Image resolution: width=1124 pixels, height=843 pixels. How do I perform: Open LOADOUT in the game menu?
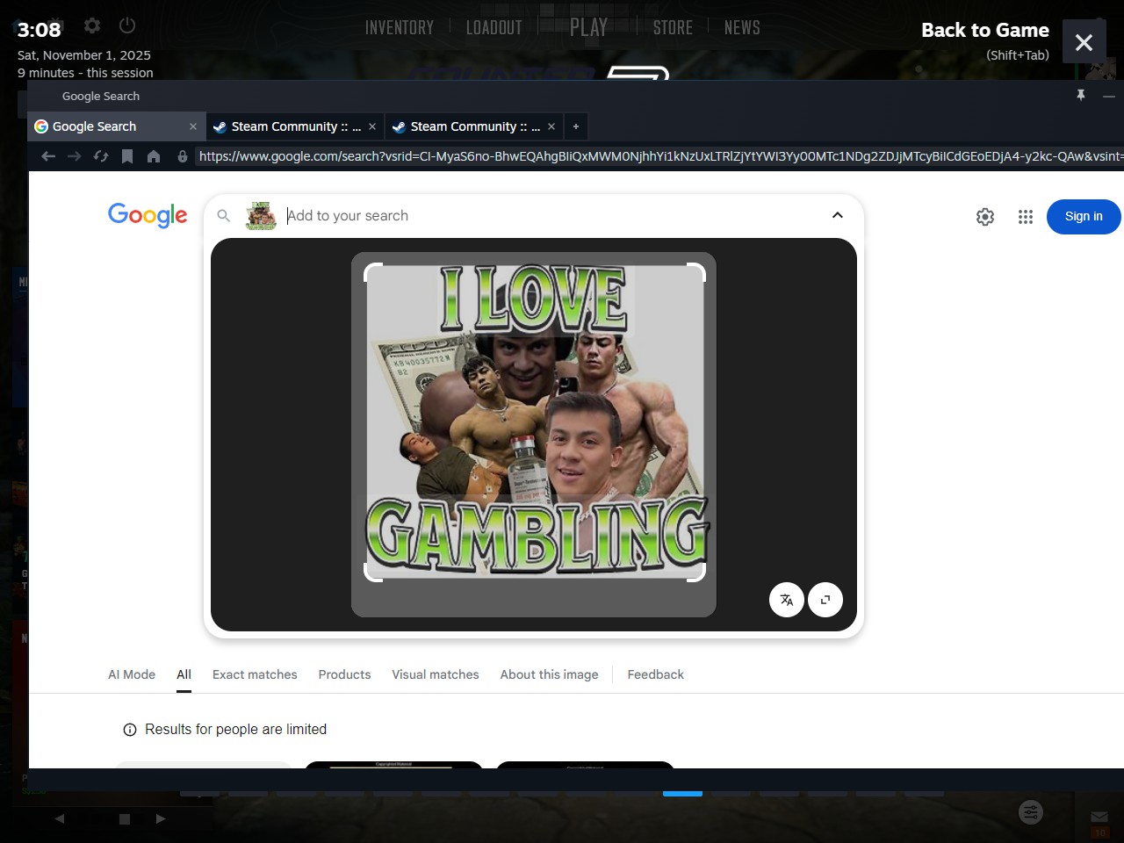tap(494, 27)
